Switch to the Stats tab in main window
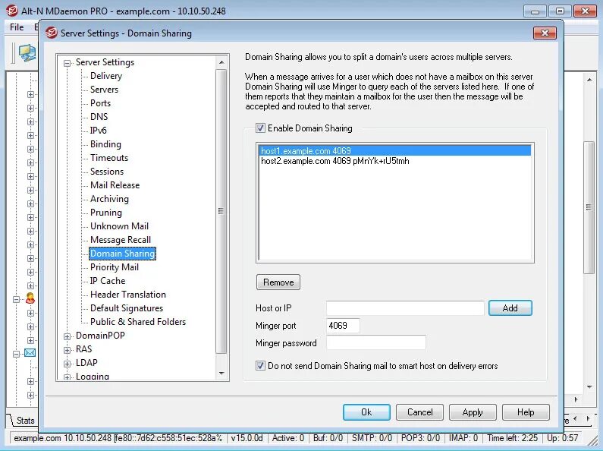The image size is (603, 451). (25, 421)
